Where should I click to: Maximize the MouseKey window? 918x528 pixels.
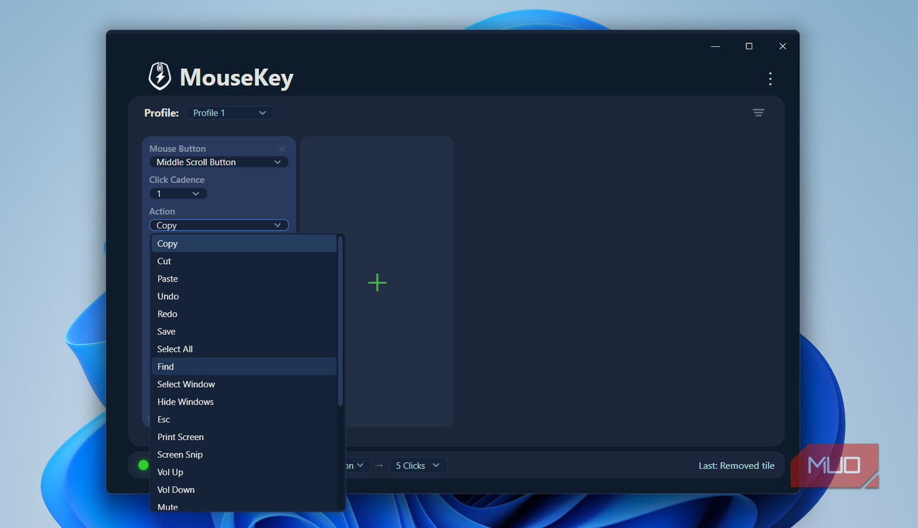click(749, 46)
